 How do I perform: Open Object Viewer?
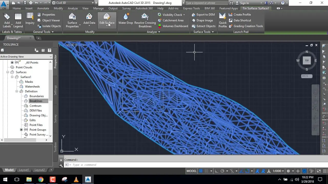(49, 20)
